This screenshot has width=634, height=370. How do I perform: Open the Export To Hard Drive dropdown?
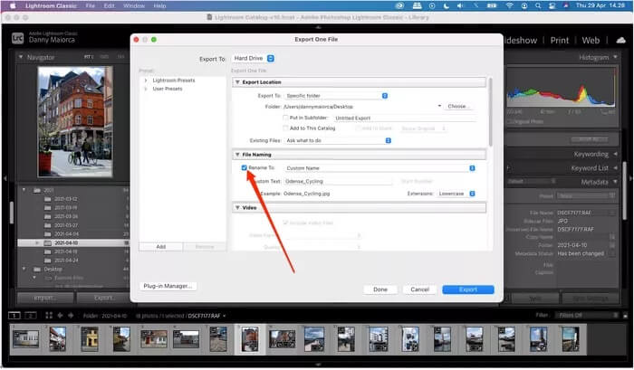pyautogui.click(x=254, y=59)
